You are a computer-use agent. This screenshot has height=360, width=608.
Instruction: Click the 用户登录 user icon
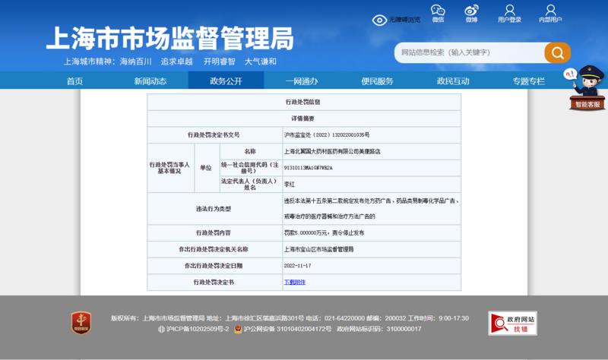point(509,10)
